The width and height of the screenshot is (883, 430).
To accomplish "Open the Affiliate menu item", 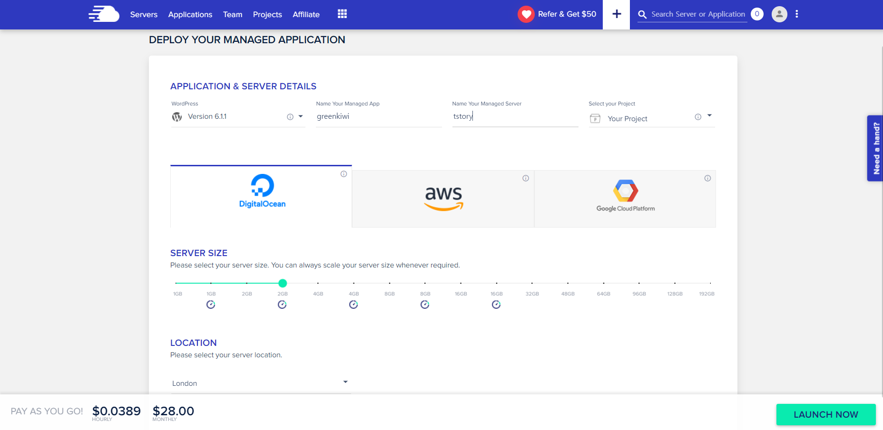I will [x=306, y=14].
